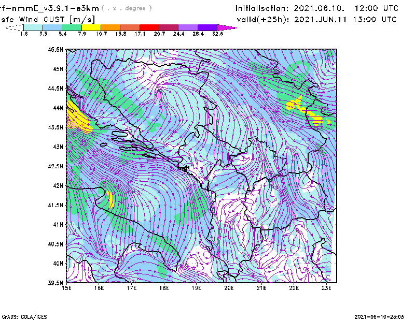Click longitude label 21E

click(261, 288)
